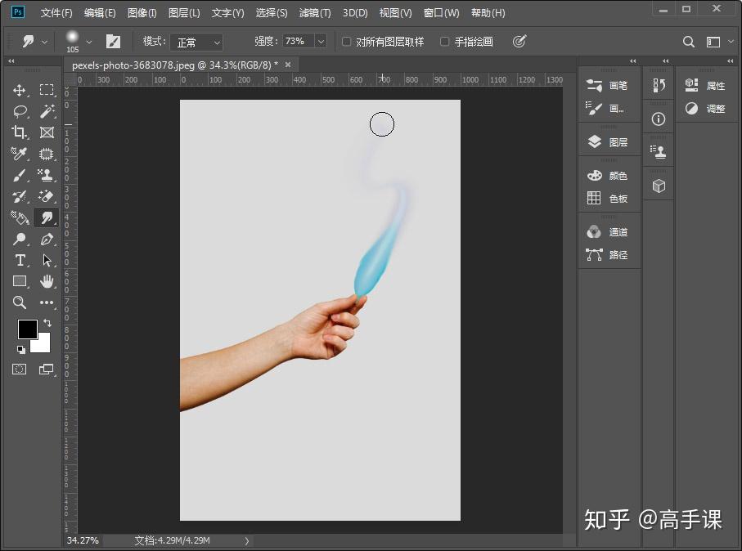This screenshot has width=742, height=551.
Task: Select the Rectangle shape tool
Action: tap(20, 281)
